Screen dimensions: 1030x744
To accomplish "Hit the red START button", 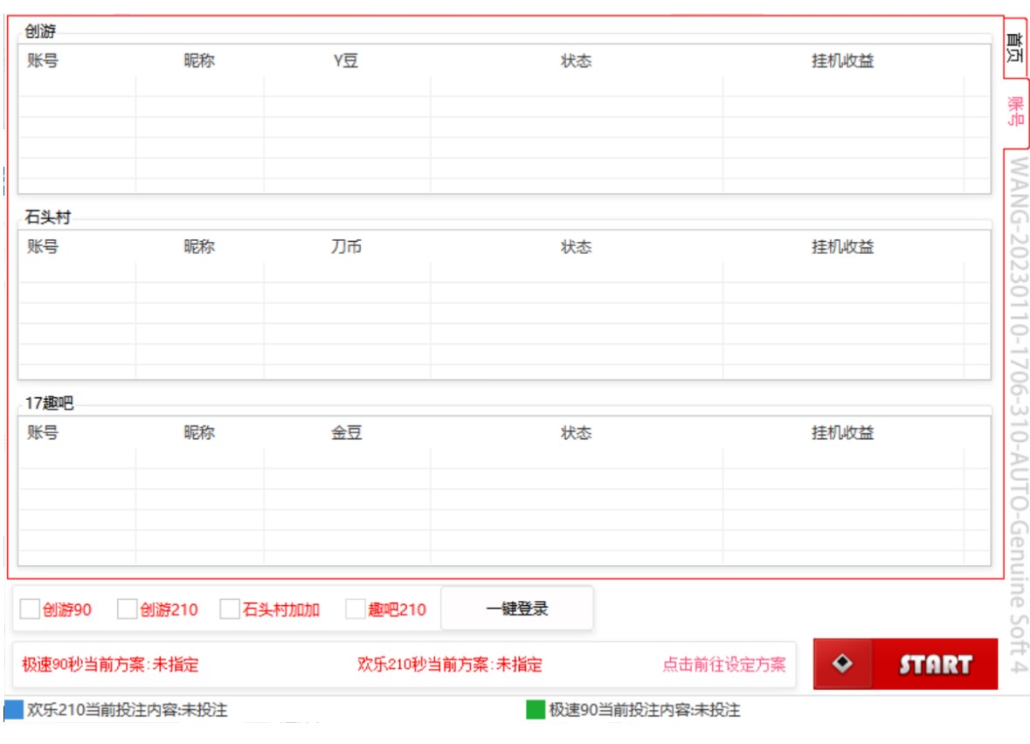I will click(x=905, y=664).
